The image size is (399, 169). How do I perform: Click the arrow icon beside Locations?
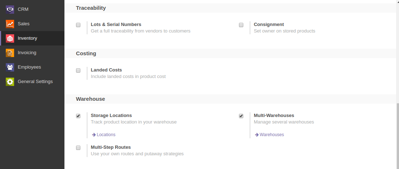[x=94, y=135]
